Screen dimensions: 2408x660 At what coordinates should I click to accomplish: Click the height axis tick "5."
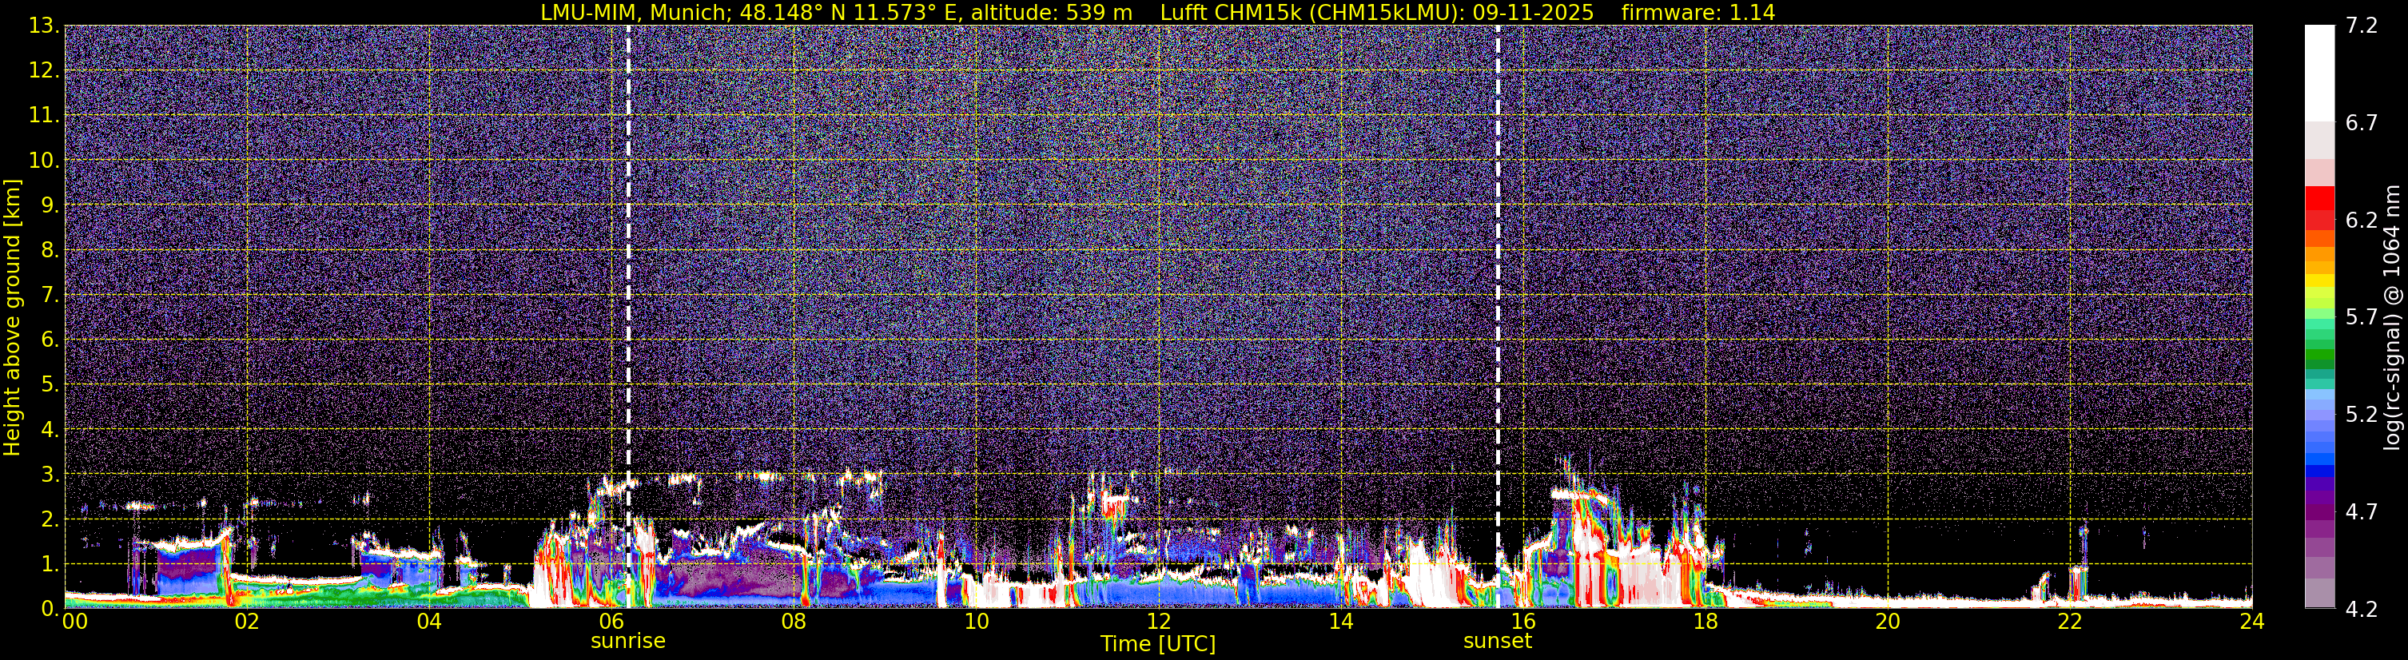pyautogui.click(x=50, y=385)
